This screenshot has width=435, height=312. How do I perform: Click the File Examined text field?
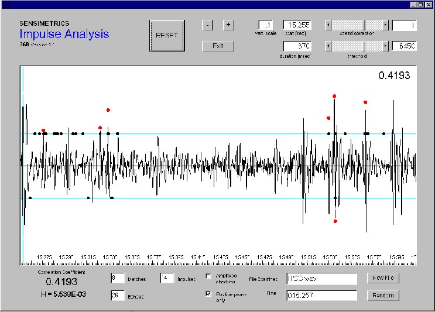(321, 279)
